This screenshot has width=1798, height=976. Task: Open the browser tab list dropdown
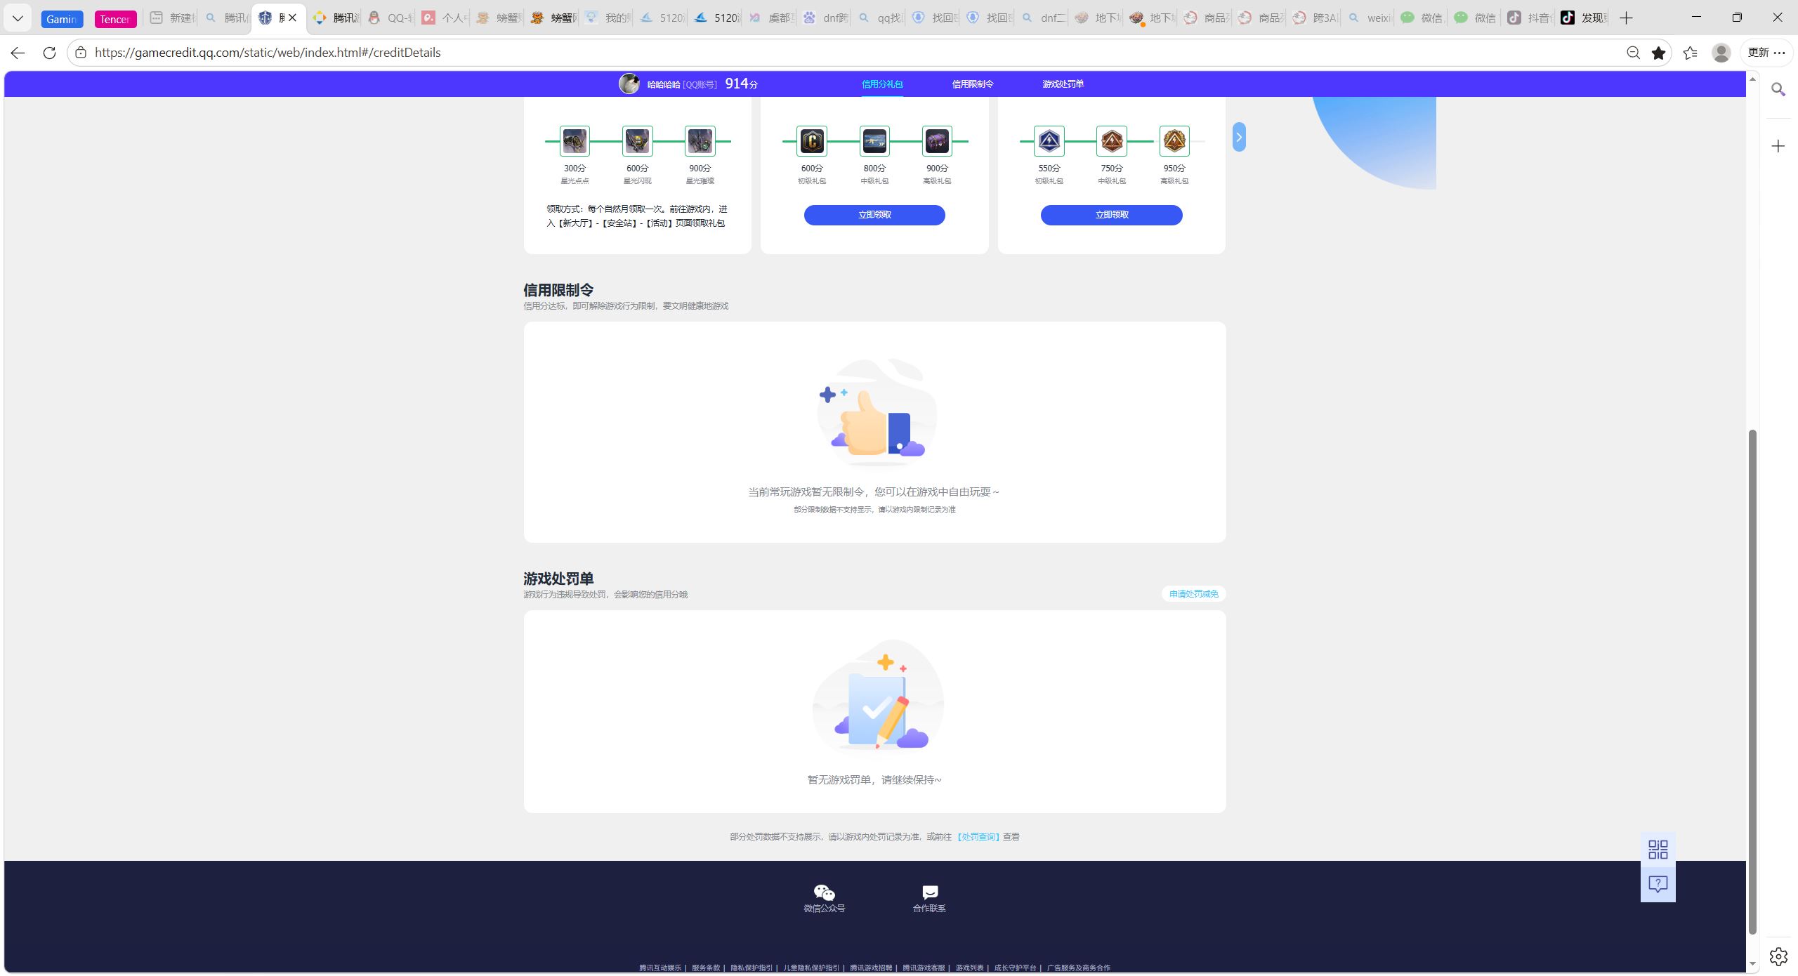18,18
